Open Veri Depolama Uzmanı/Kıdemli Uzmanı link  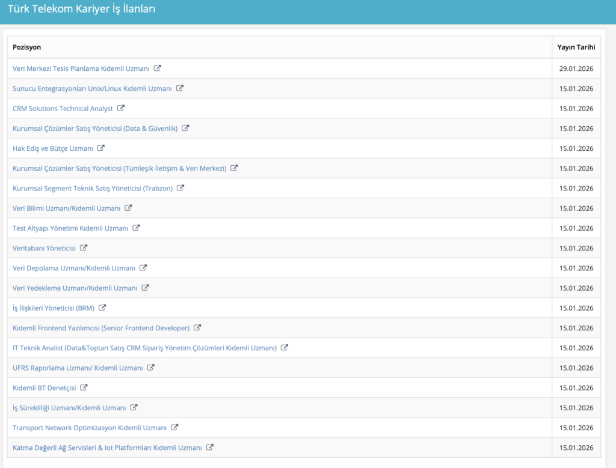coord(74,268)
